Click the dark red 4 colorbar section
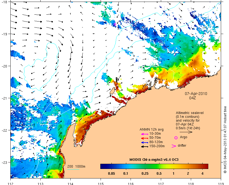The image size is (229, 185). coord(202,166)
